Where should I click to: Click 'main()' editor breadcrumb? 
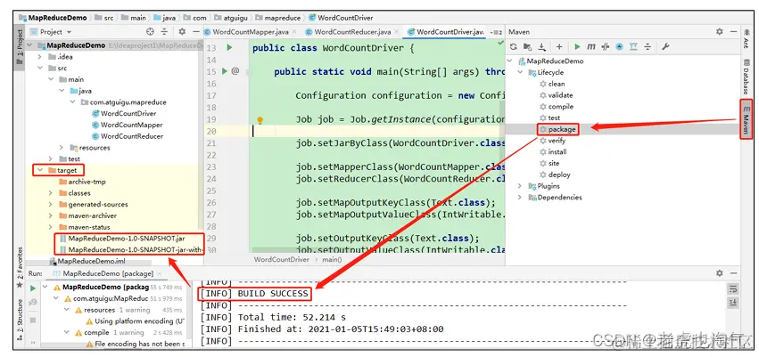click(x=332, y=259)
